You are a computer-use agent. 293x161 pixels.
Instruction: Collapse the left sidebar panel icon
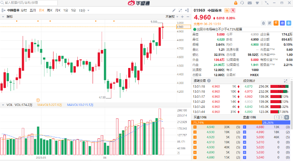pos(3,11)
